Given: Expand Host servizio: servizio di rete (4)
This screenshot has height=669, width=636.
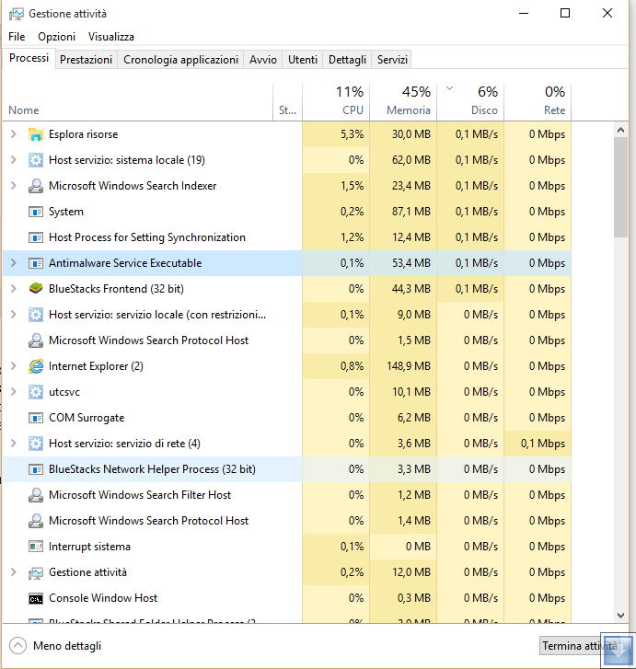Looking at the screenshot, I should coord(13,444).
